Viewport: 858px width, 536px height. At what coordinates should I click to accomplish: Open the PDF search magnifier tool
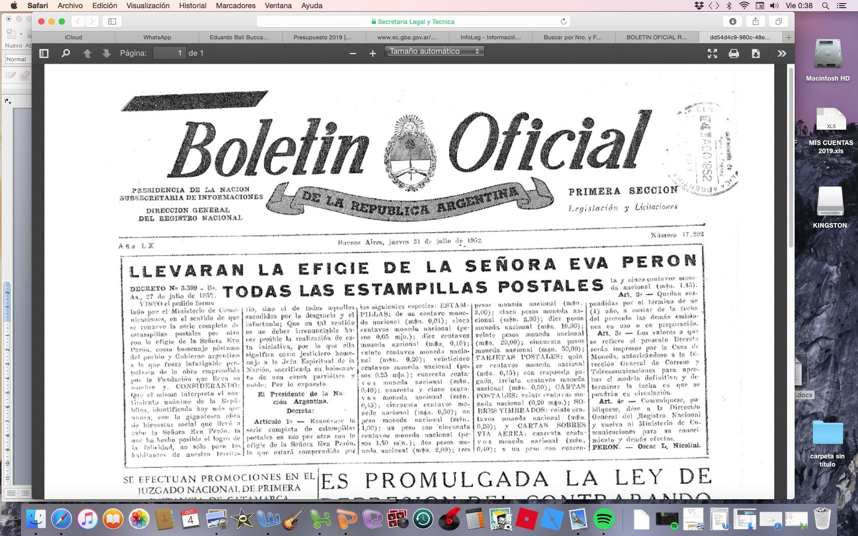[x=65, y=53]
